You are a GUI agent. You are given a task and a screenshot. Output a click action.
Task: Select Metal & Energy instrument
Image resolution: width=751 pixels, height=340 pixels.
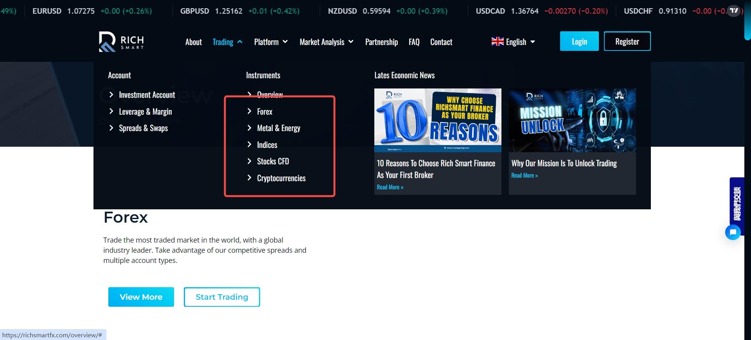coord(274,128)
